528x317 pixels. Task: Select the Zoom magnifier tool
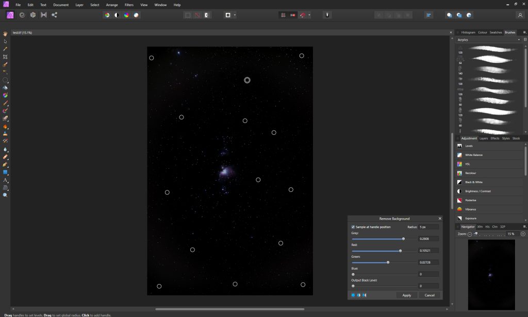coord(5,196)
